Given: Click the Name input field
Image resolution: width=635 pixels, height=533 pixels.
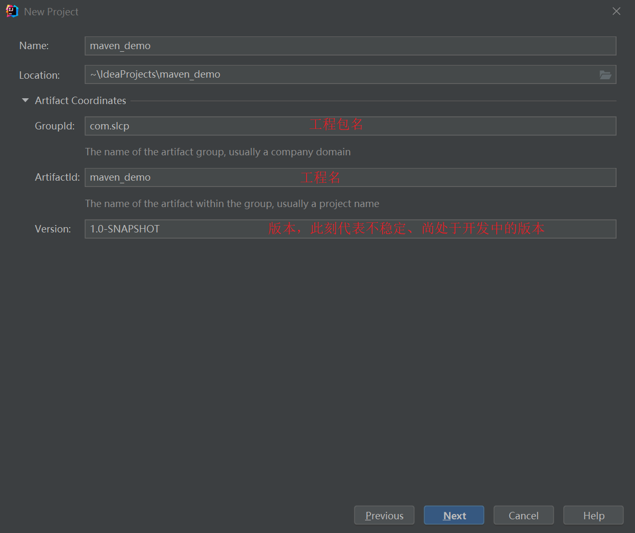Looking at the screenshot, I should tap(350, 46).
